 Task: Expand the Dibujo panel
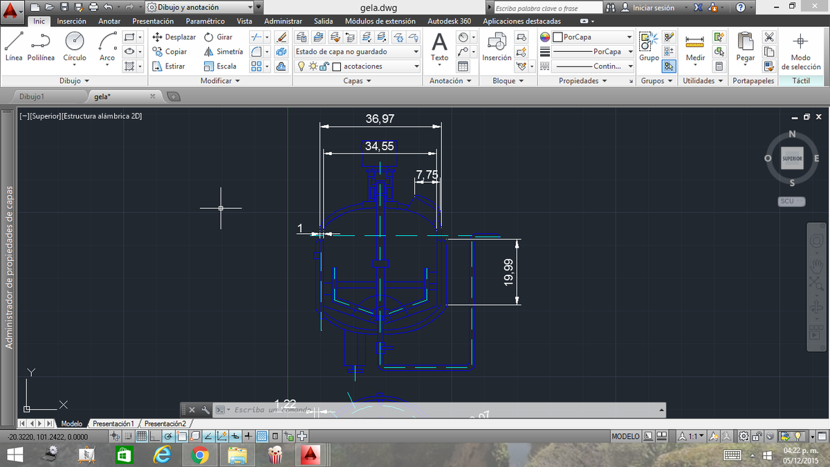click(x=75, y=81)
